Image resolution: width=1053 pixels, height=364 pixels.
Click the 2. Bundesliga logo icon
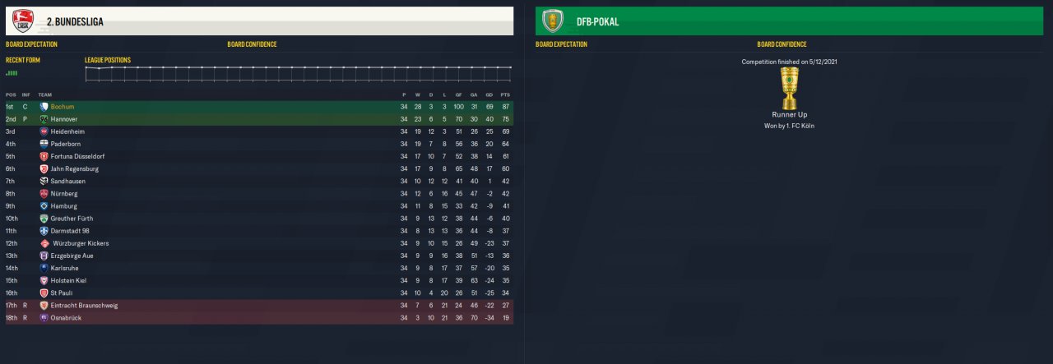tap(23, 21)
